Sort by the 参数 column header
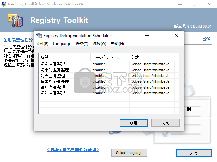Image resolution: width=217 pixels, height=162 pixels. click(x=152, y=57)
